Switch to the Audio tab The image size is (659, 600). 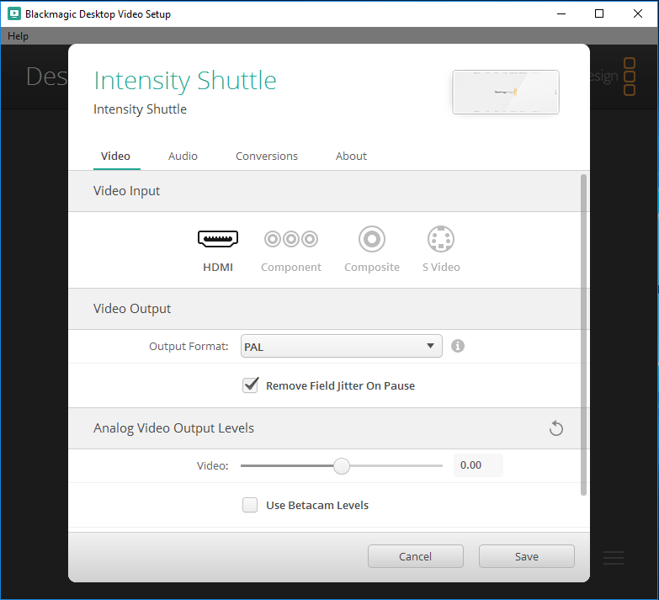pos(183,157)
